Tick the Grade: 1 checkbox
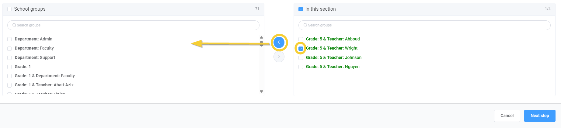The image size is (561, 128). 9,67
